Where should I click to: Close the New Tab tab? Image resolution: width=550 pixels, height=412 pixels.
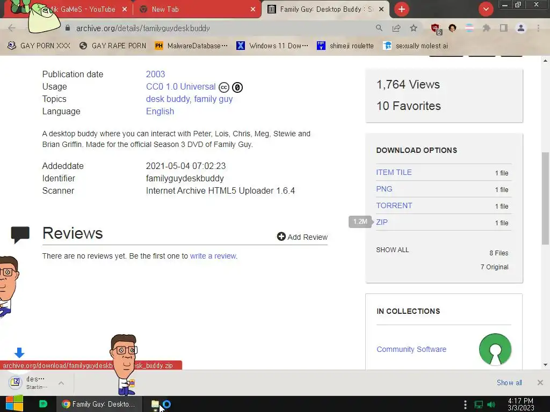[x=253, y=10]
